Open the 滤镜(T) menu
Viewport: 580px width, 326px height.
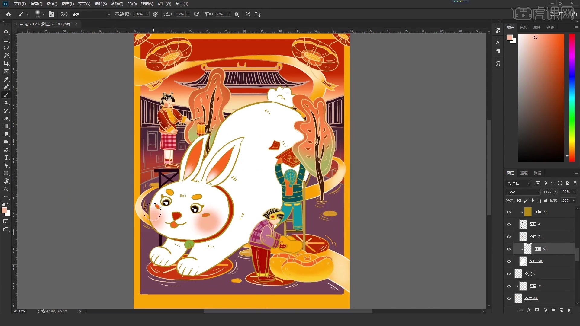(x=117, y=4)
